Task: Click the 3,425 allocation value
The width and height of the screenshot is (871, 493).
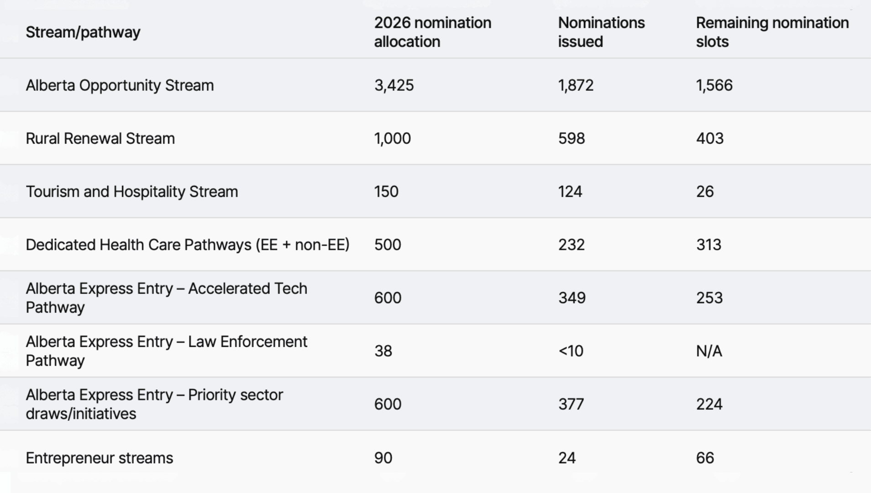Action: (394, 85)
